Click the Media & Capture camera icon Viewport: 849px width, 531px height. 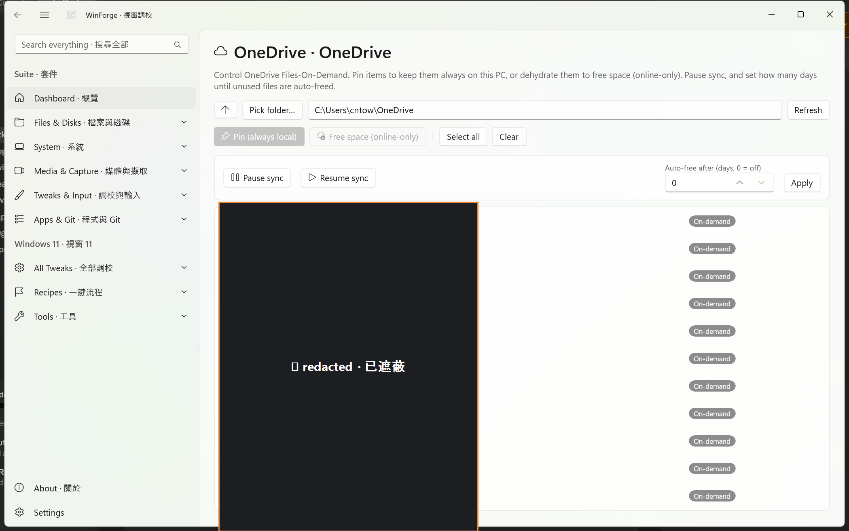(x=19, y=171)
